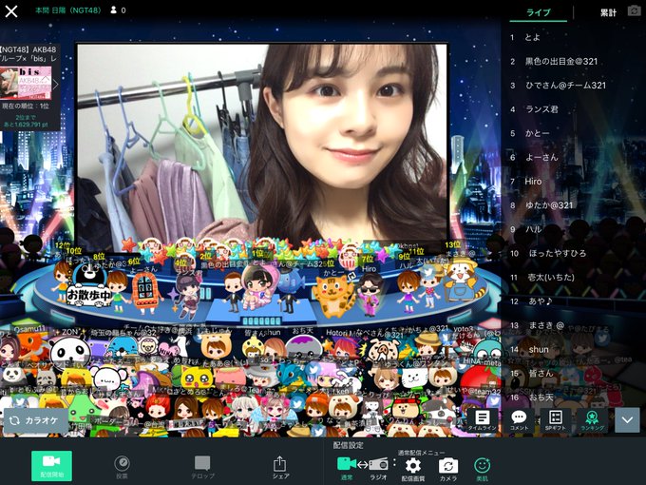Close the broadcast screen with the X
646x485 pixels.
point(11,11)
